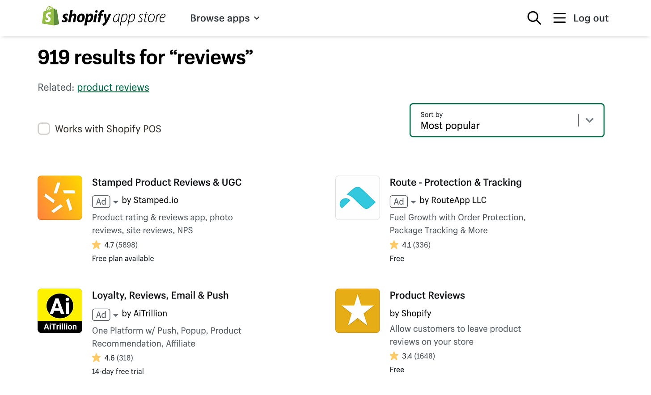Click description Allow customers to leave product reviews
651x395 pixels.
coord(455,335)
